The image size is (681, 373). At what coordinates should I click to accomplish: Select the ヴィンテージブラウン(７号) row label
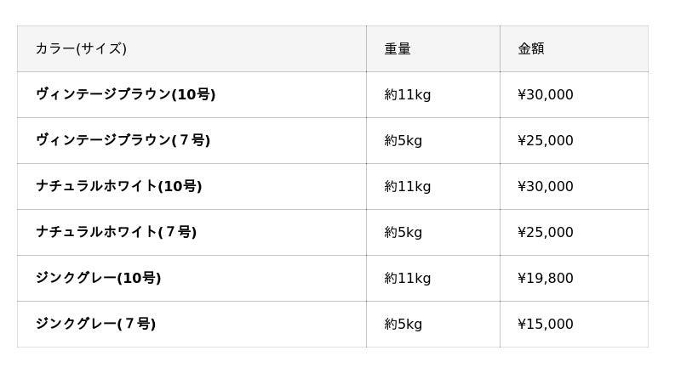123,140
